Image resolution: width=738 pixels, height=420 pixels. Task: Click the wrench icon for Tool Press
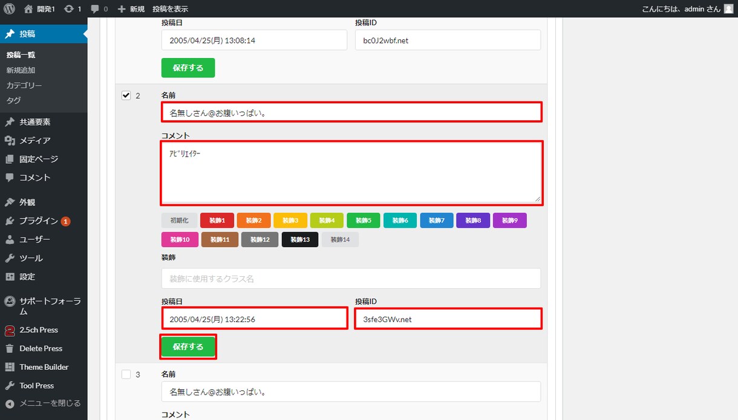click(10, 386)
